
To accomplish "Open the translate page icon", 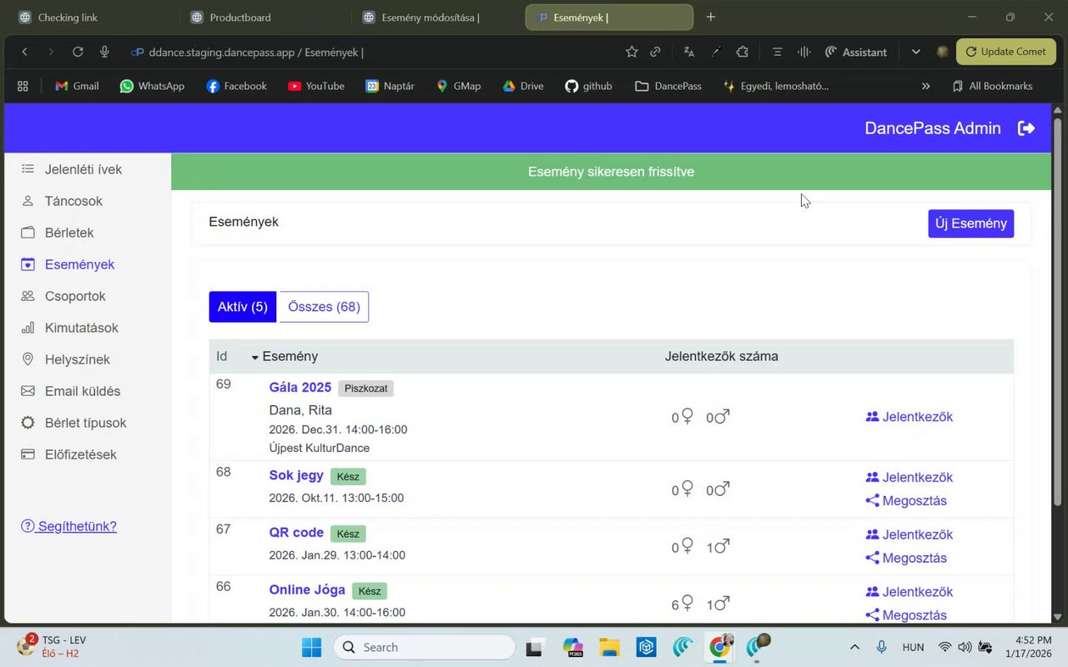I will pyautogui.click(x=688, y=52).
